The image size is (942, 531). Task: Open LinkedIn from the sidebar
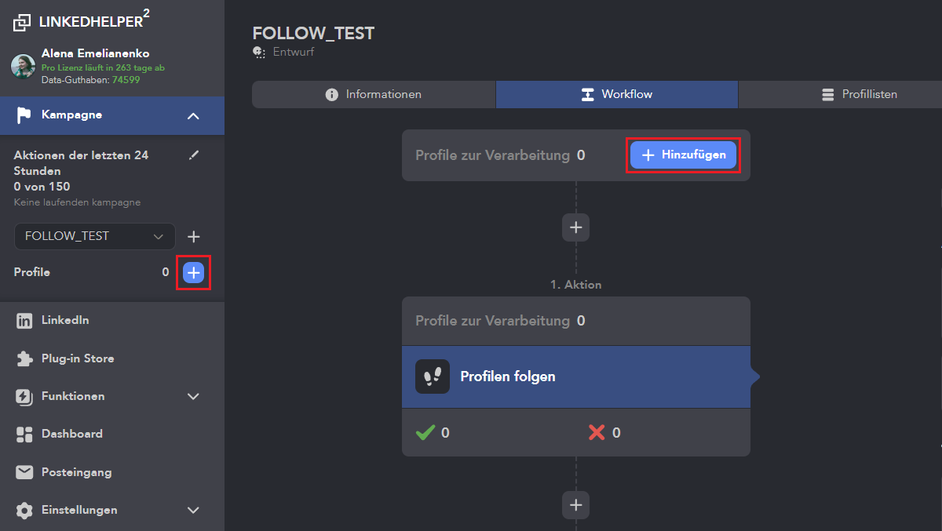(64, 320)
